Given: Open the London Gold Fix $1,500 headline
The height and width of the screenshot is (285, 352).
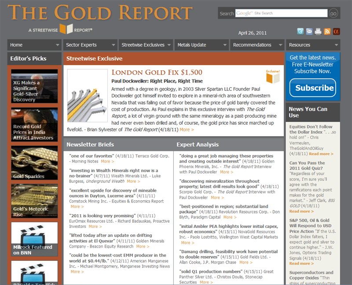Looking at the screenshot, I should pos(157,72).
